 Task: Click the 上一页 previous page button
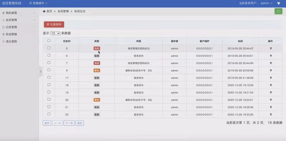coord(58,123)
